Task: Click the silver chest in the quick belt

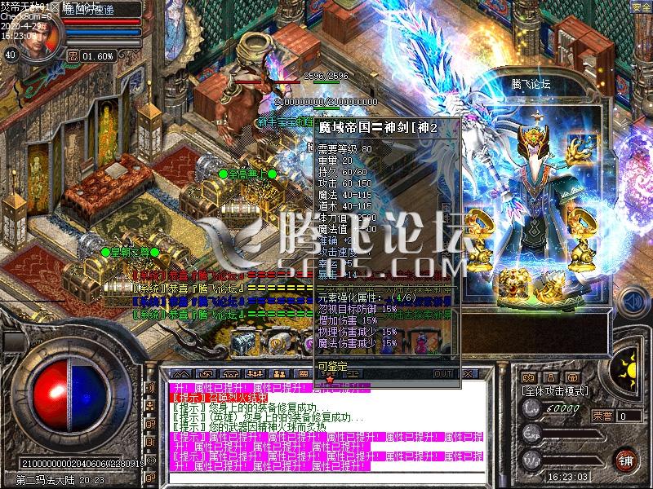Action: tap(246, 342)
